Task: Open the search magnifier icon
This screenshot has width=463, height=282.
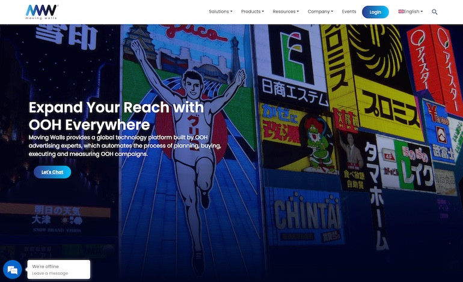Action: click(x=434, y=12)
